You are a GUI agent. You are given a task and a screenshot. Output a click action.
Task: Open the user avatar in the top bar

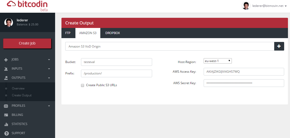(246, 6)
